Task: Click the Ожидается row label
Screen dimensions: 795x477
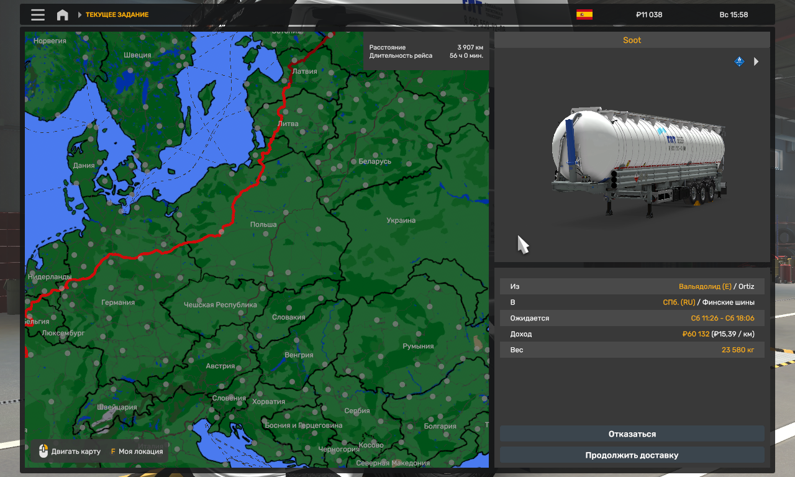Action: pyautogui.click(x=530, y=318)
